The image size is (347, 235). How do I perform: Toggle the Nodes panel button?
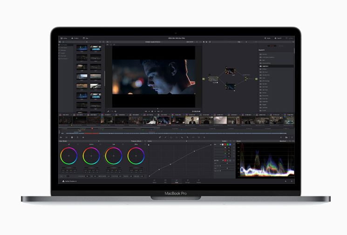[267, 38]
